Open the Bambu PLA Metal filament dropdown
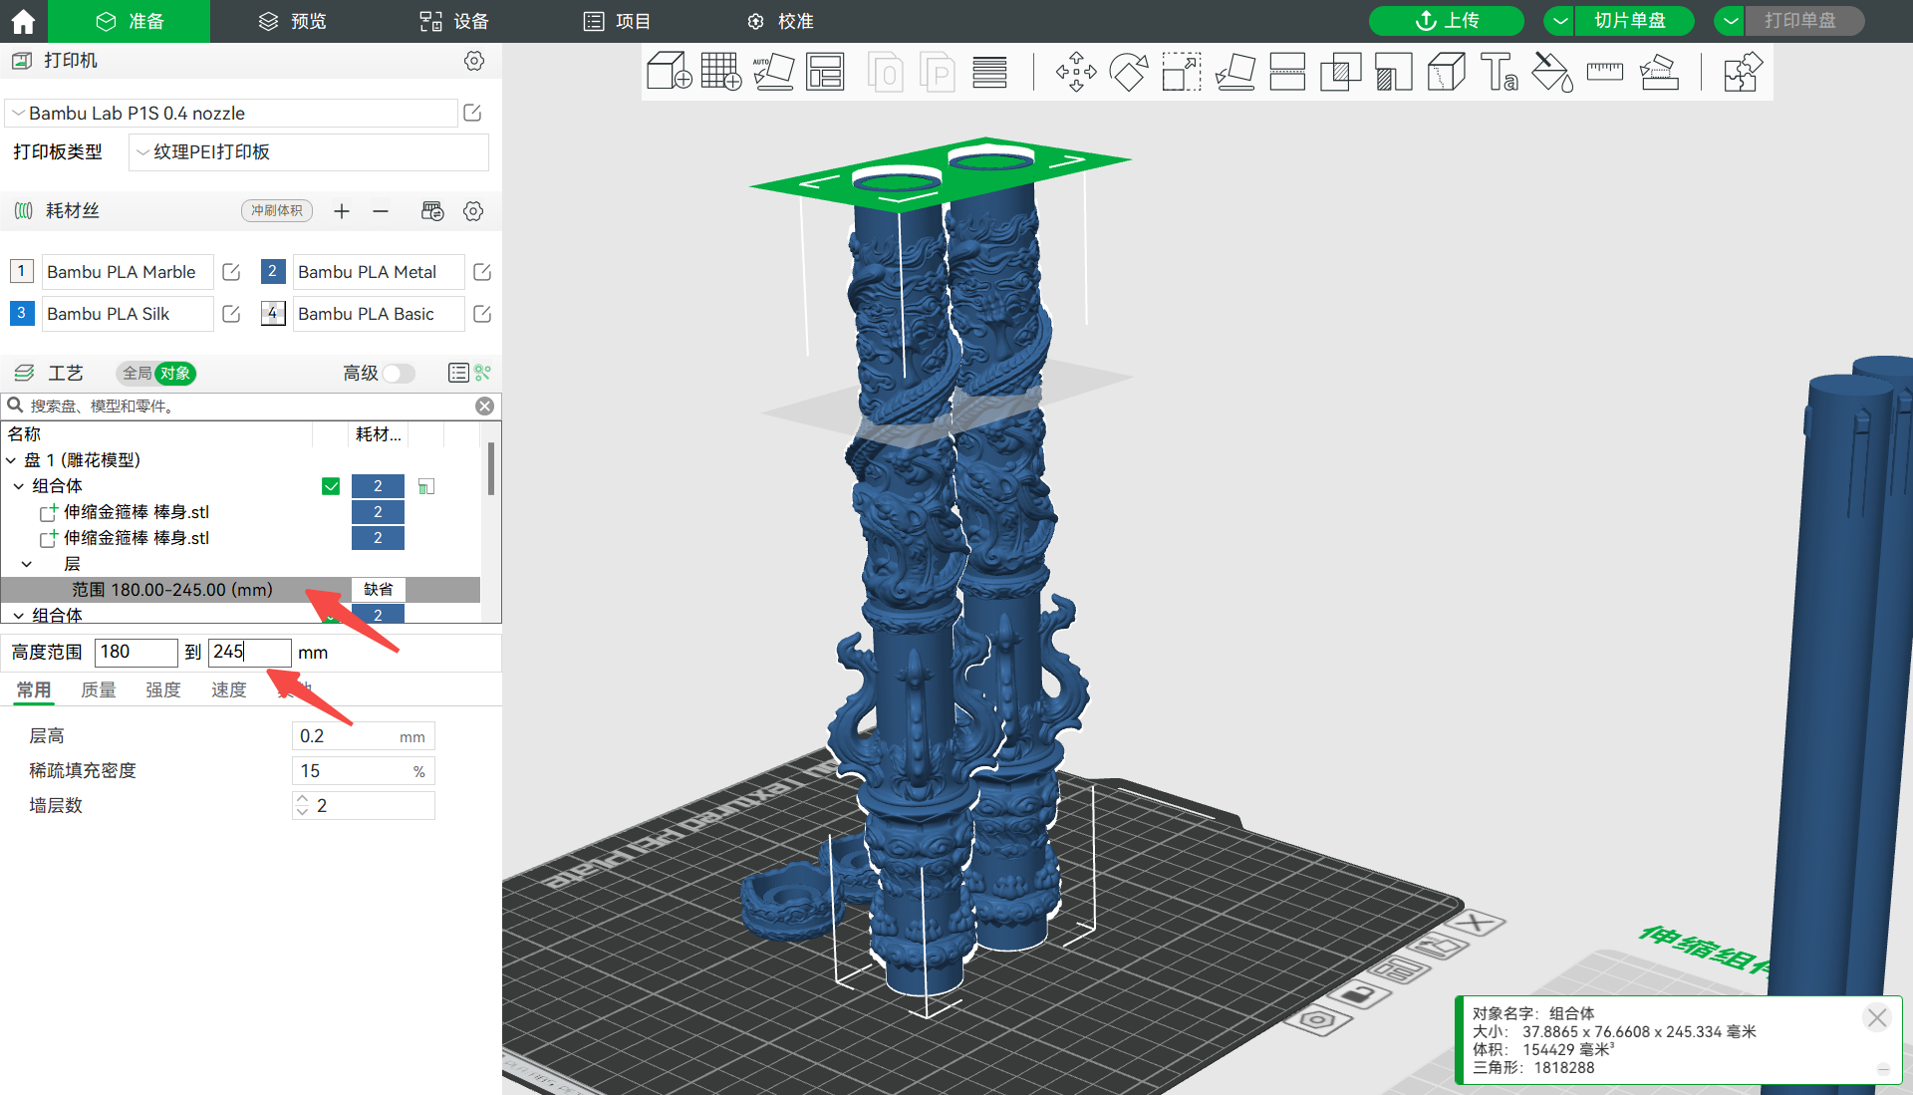This screenshot has height=1095, width=1913. (x=379, y=272)
